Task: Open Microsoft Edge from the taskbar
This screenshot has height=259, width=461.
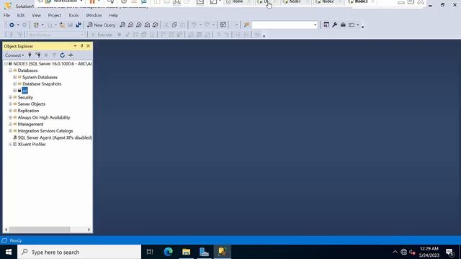Action: (x=168, y=252)
